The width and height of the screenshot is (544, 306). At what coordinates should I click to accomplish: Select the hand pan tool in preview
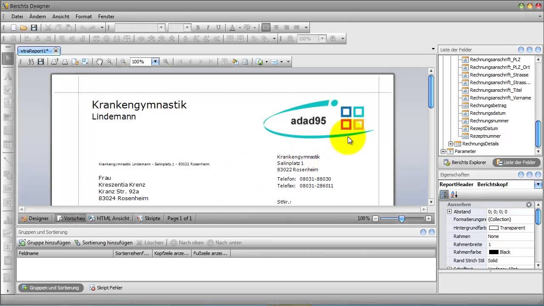[x=99, y=62]
